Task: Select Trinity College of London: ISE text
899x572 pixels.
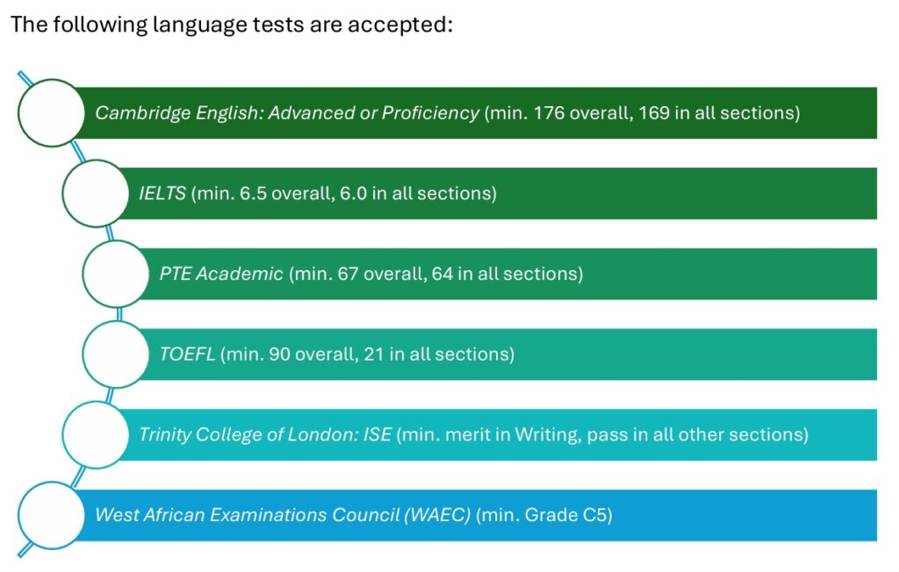Action: click(x=265, y=434)
